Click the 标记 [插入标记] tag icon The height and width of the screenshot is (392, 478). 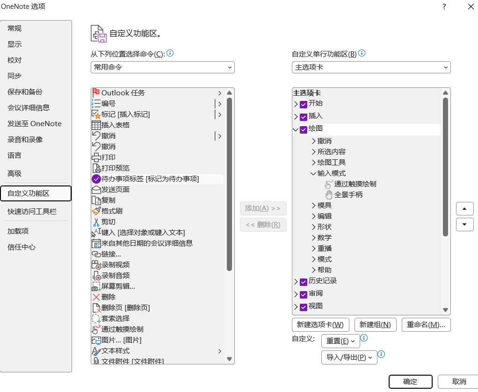point(96,114)
